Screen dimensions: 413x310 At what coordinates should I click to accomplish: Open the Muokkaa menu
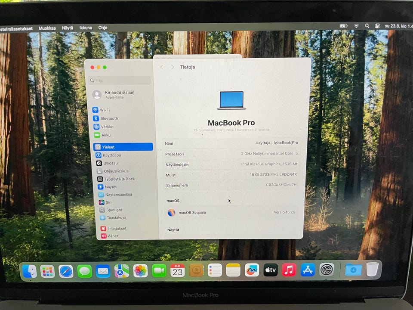click(x=47, y=28)
